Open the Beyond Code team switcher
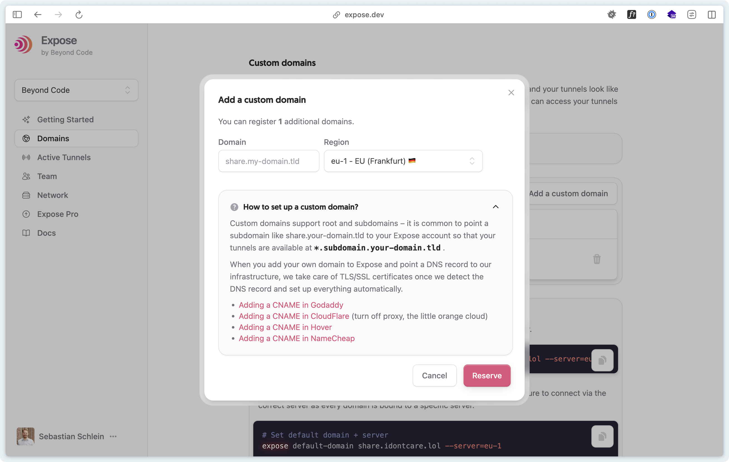Screen dimensions: 729x462 pos(76,90)
